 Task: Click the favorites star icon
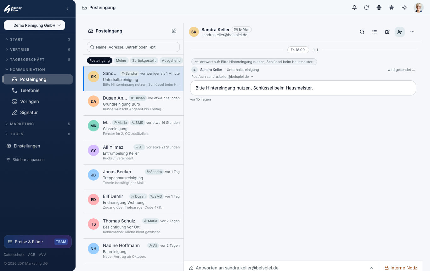click(392, 8)
